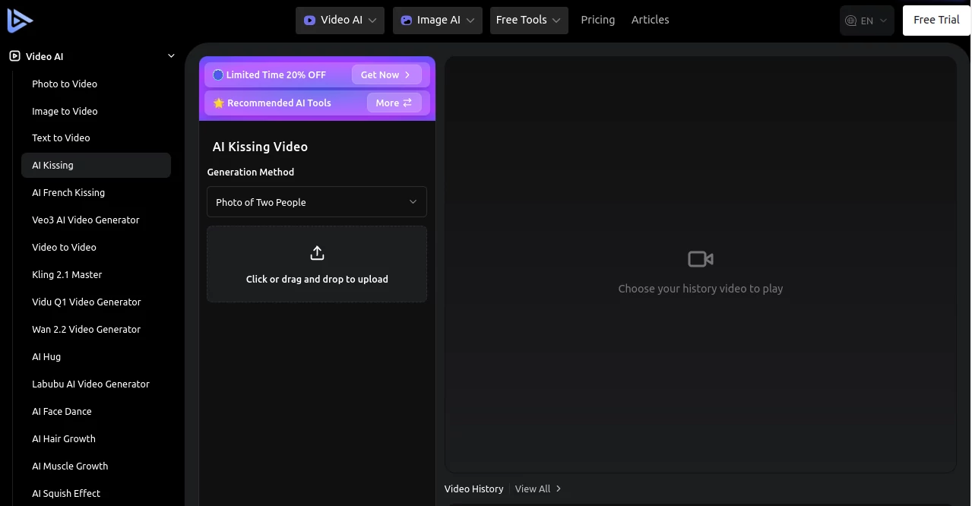The width and height of the screenshot is (972, 506).
Task: Click the Free Trial button
Action: 935,20
